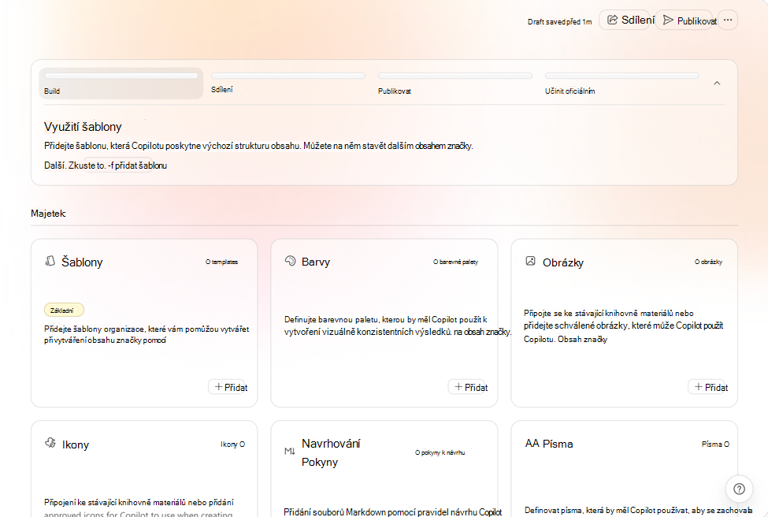Click the AA icon beside Písma

(532, 444)
